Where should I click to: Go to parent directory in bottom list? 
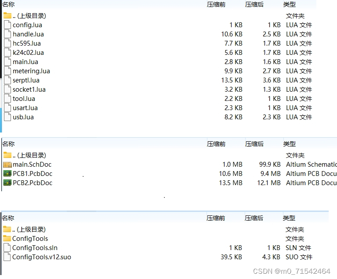click(29, 229)
